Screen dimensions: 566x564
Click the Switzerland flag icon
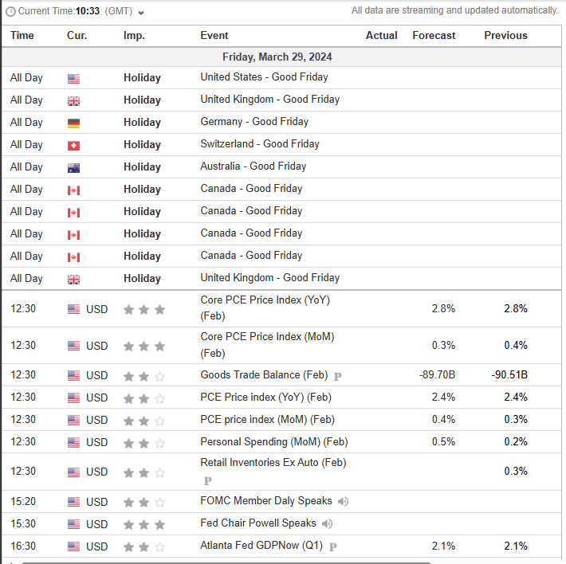pyautogui.click(x=73, y=145)
